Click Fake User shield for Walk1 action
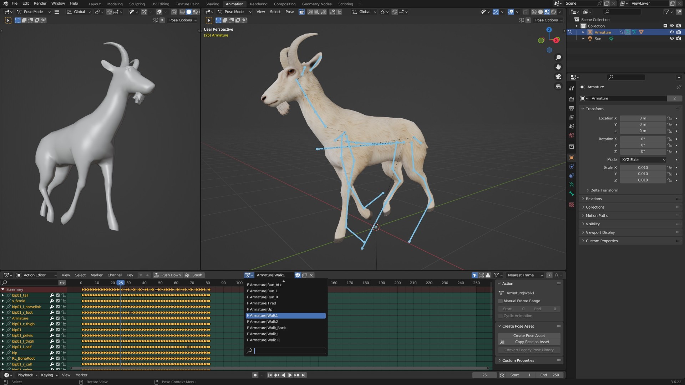 pos(298,275)
